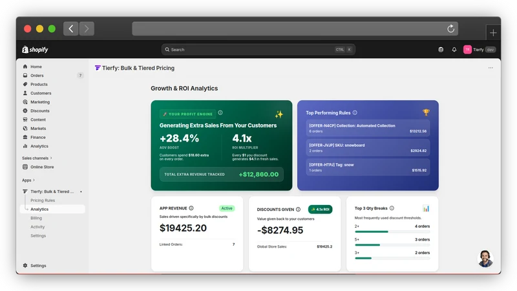517x291 pixels.
Task: Open Pricing Rules under Tierfy
Action: tap(43, 200)
